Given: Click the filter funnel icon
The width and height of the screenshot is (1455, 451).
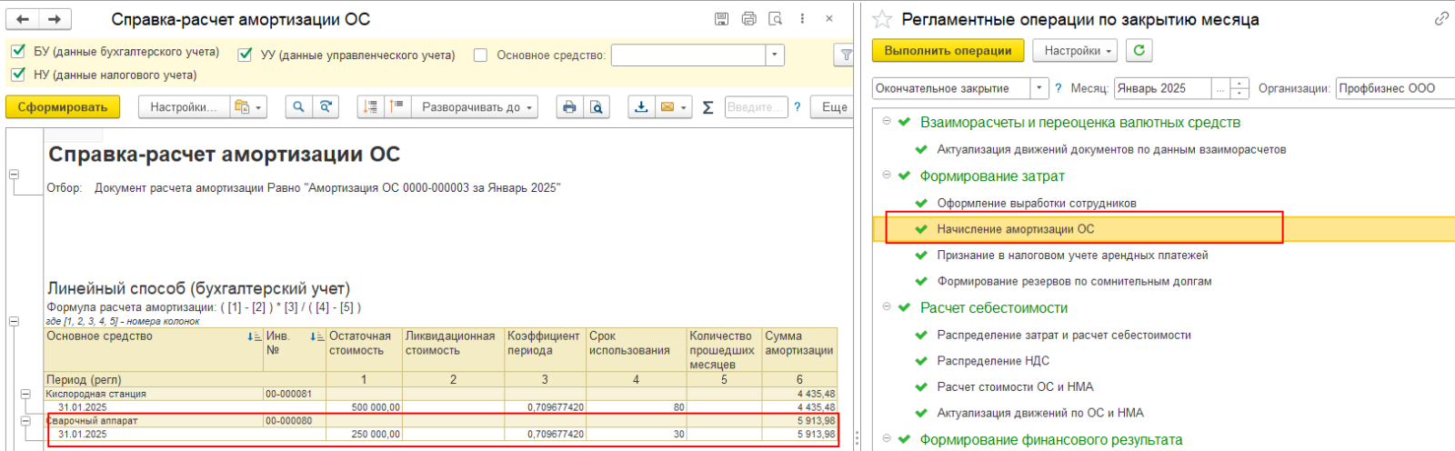Looking at the screenshot, I should point(846,55).
